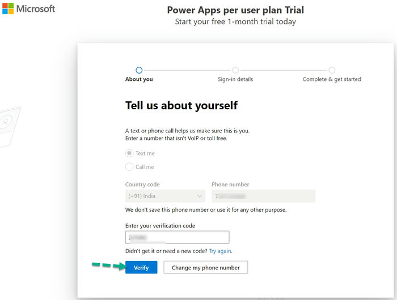This screenshot has width=397, height=300.
Task: Click Start your free 1-month trial text
Action: pos(235,22)
